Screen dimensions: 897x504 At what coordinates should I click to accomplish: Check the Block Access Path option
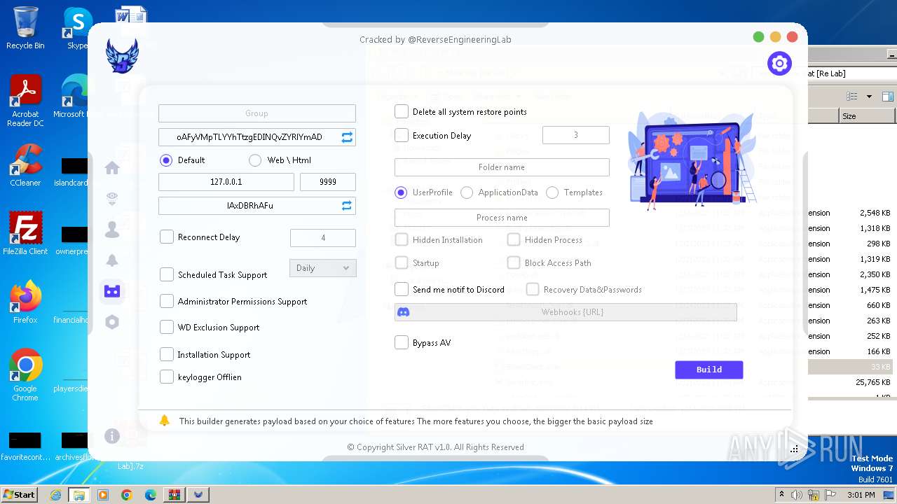point(514,263)
